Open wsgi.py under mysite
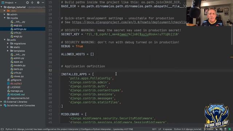The width and height of the screenshot is (233, 131). (x=18, y=36)
